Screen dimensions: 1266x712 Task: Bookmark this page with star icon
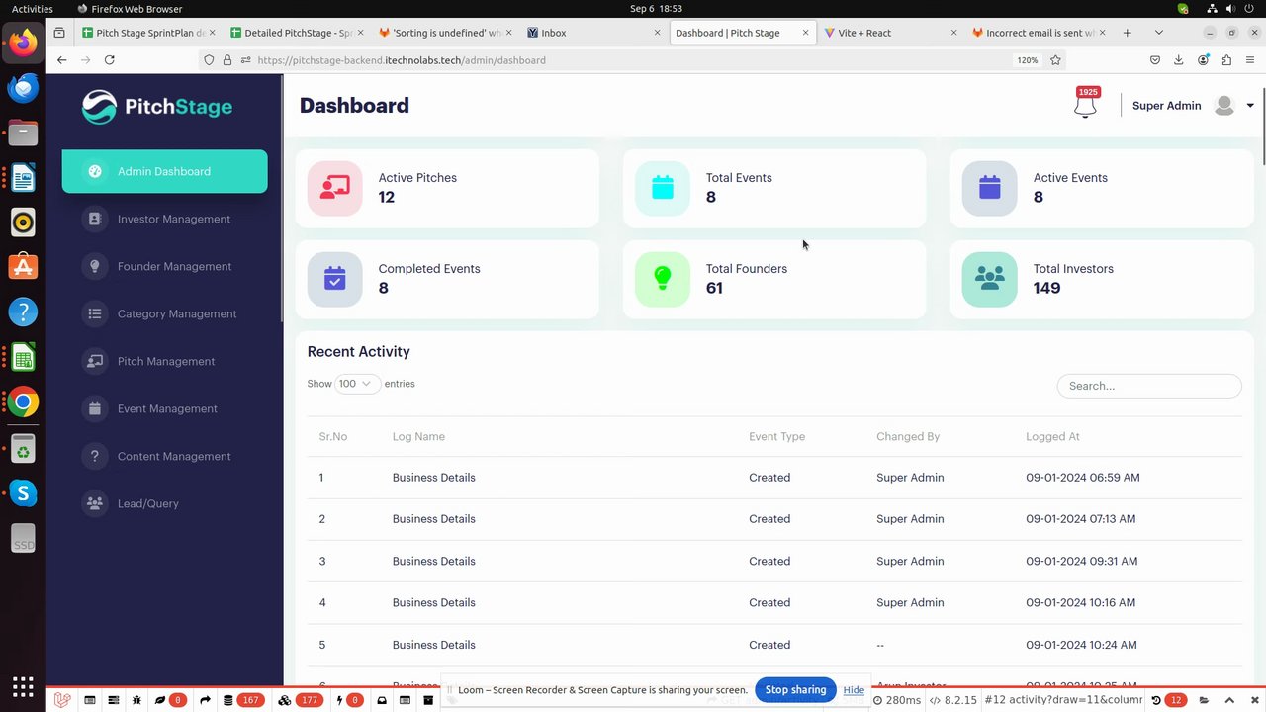point(1055,60)
